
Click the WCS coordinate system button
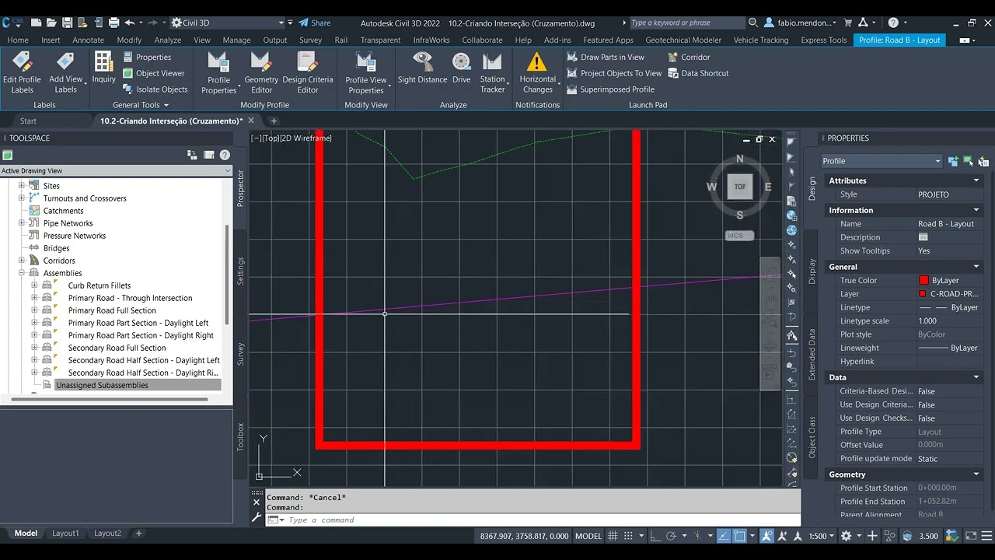click(x=739, y=236)
